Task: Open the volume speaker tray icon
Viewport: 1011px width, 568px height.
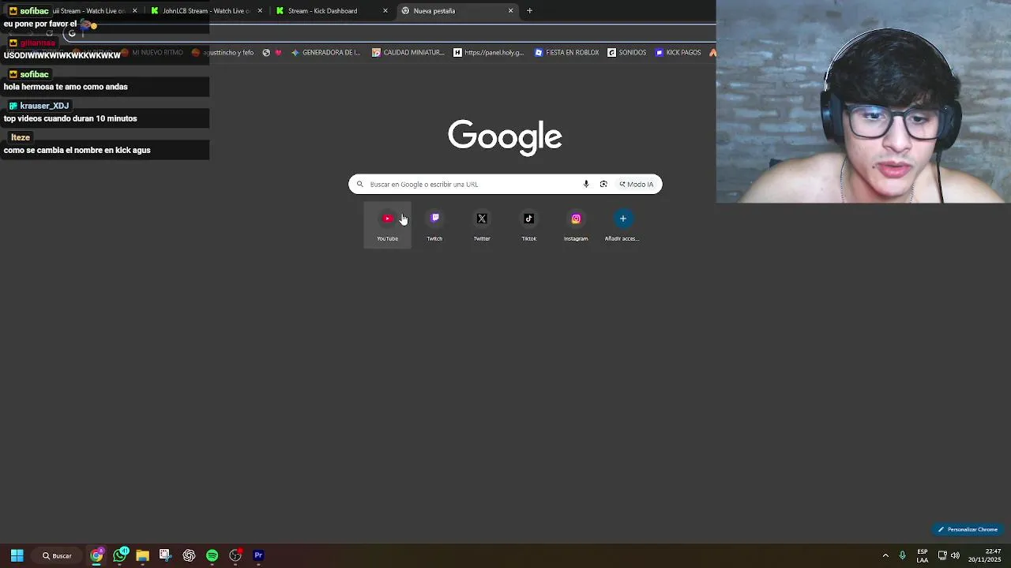Action: coord(955,555)
